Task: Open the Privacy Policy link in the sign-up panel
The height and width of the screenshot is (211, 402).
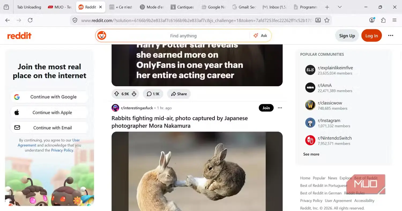Action: (62, 150)
